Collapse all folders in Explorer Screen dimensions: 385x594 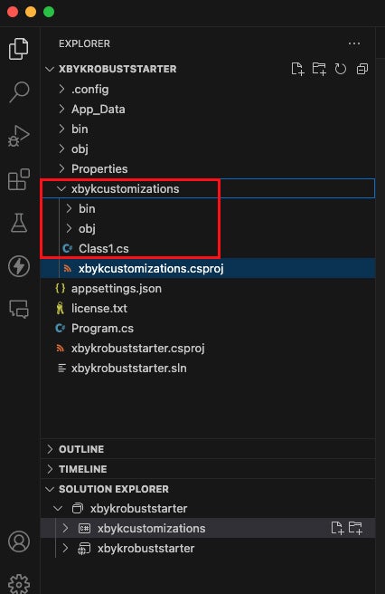click(362, 69)
